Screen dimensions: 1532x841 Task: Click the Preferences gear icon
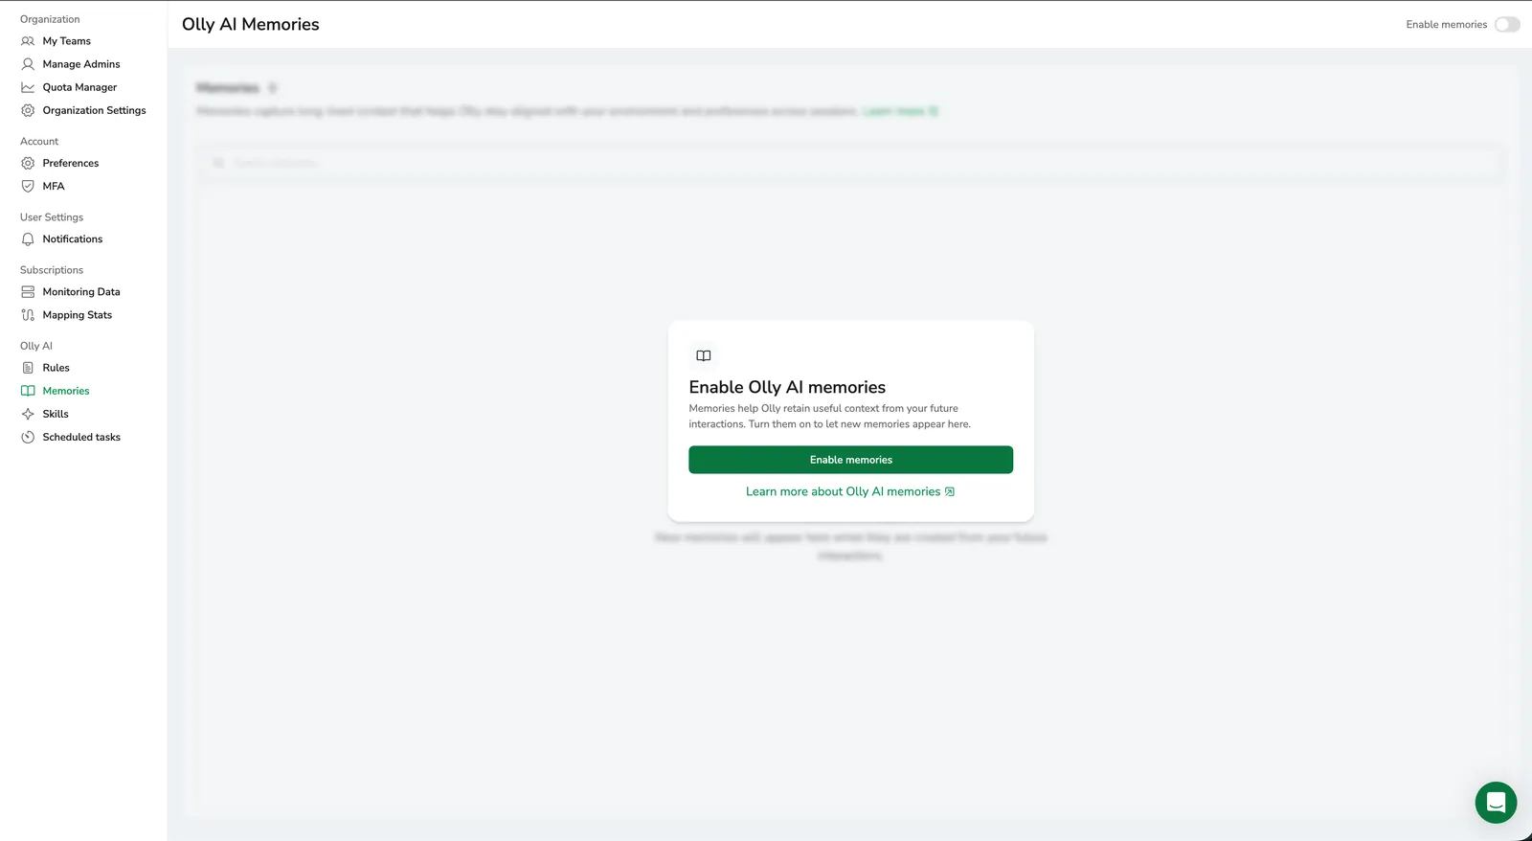click(x=28, y=163)
